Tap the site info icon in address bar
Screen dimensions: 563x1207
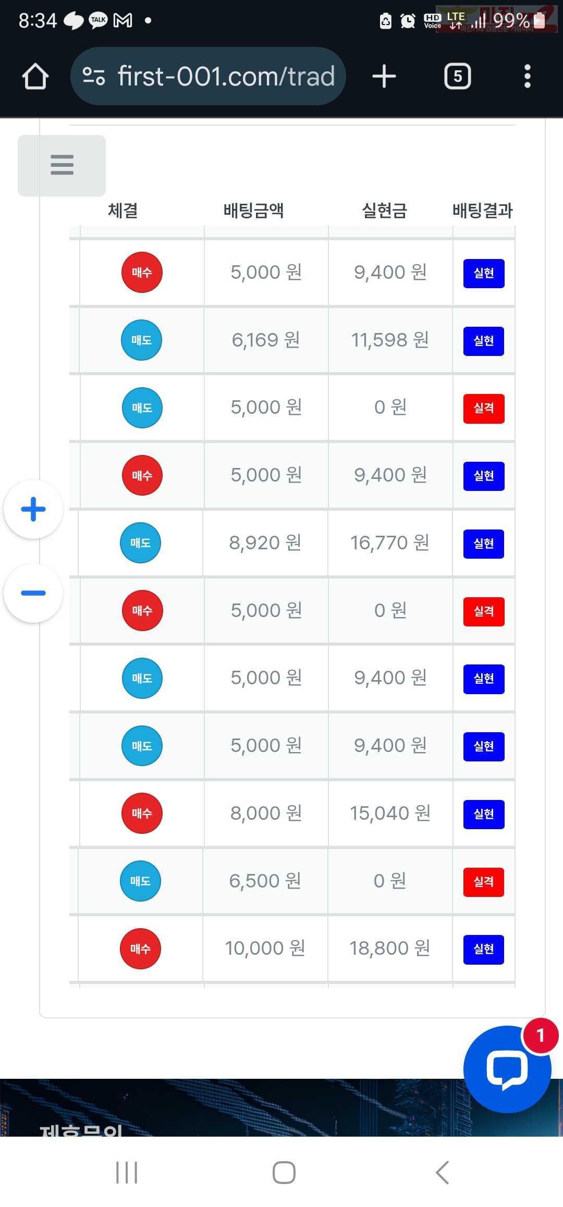94,77
